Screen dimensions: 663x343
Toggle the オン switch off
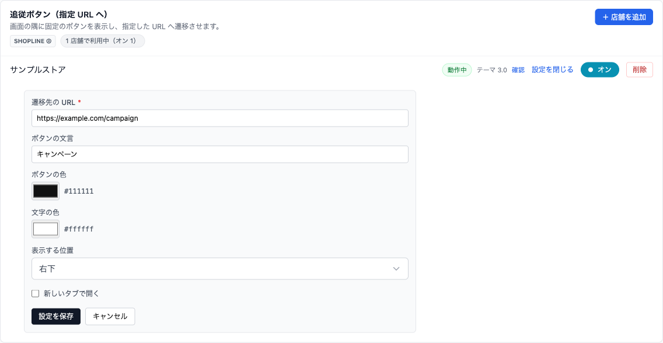pyautogui.click(x=599, y=69)
